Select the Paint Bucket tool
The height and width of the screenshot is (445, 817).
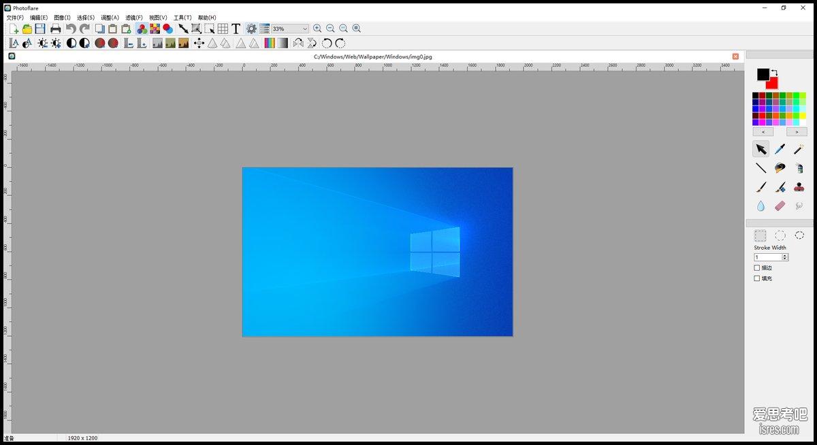pos(780,168)
